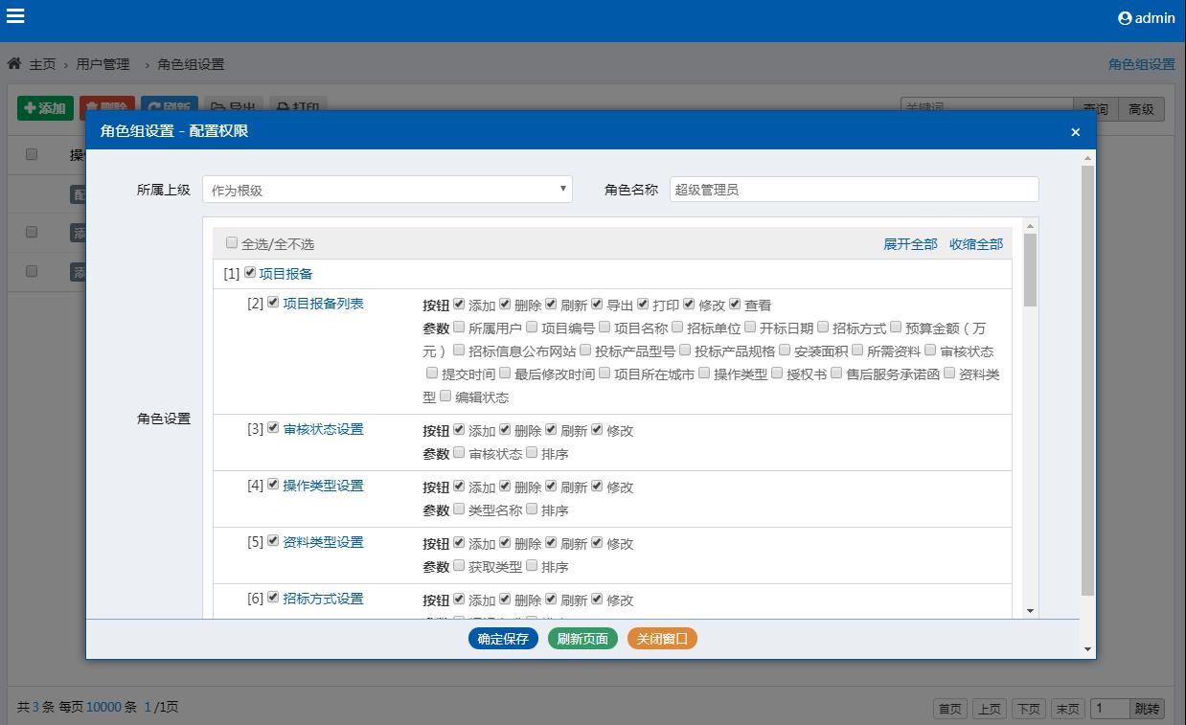Click the admin user icon

pos(1125,18)
